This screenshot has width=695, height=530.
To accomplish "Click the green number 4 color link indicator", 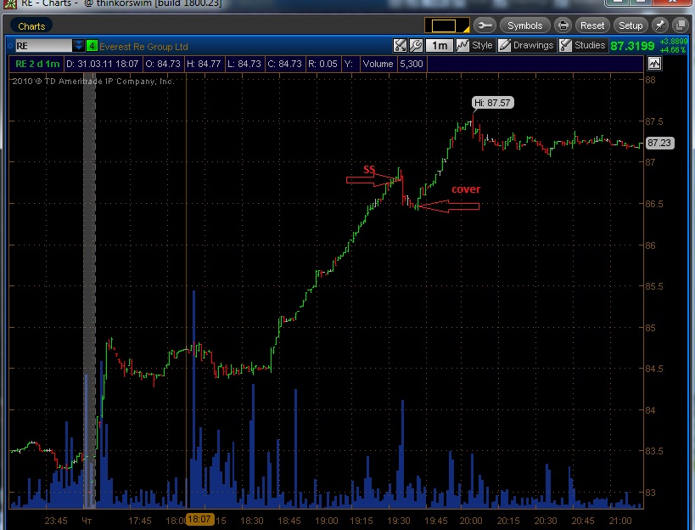I will tap(92, 46).
